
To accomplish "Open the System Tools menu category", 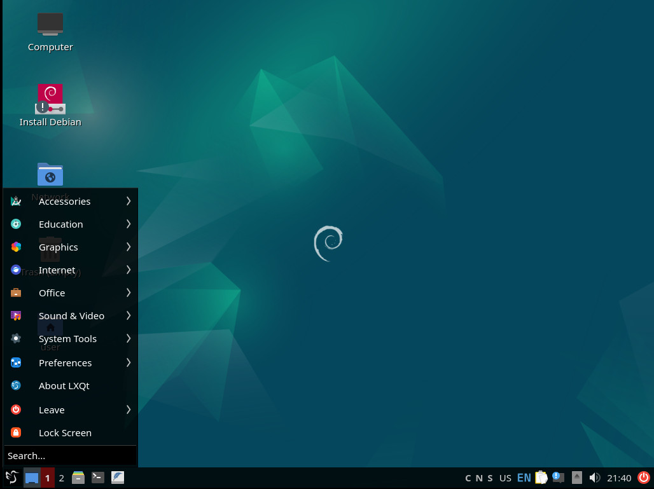I will 71,339.
